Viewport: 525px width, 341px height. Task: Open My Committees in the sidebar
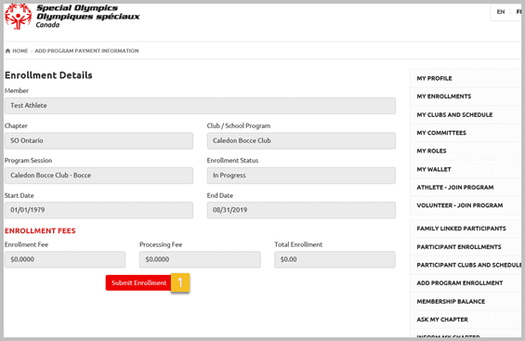[x=441, y=133]
